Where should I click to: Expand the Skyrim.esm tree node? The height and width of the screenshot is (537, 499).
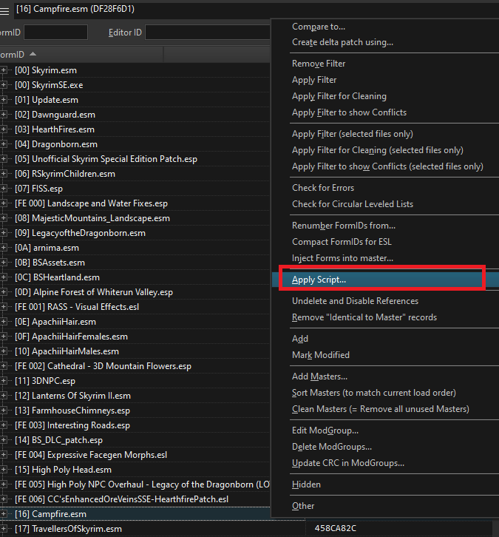3,70
